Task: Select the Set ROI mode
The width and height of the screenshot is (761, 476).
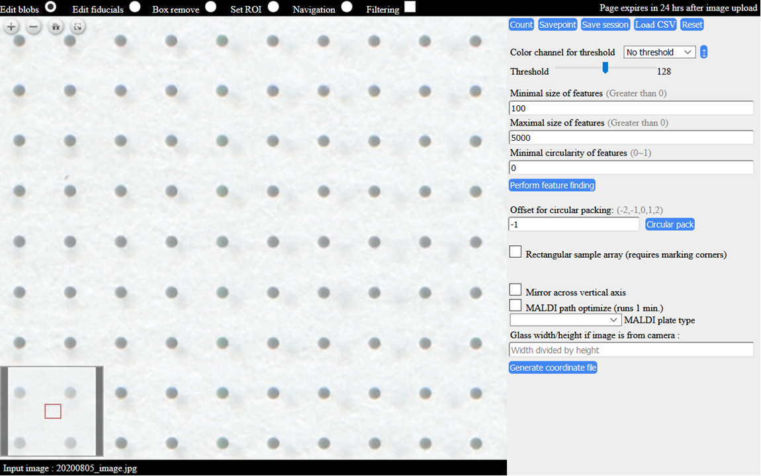Action: tap(273, 7)
